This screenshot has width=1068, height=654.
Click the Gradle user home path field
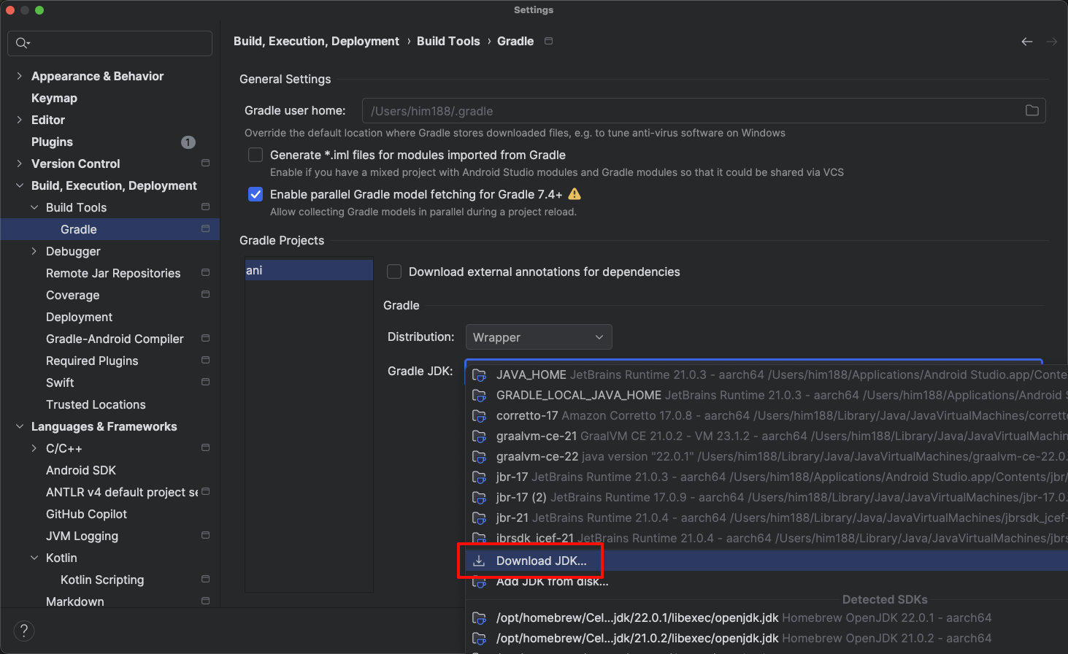[x=694, y=111]
